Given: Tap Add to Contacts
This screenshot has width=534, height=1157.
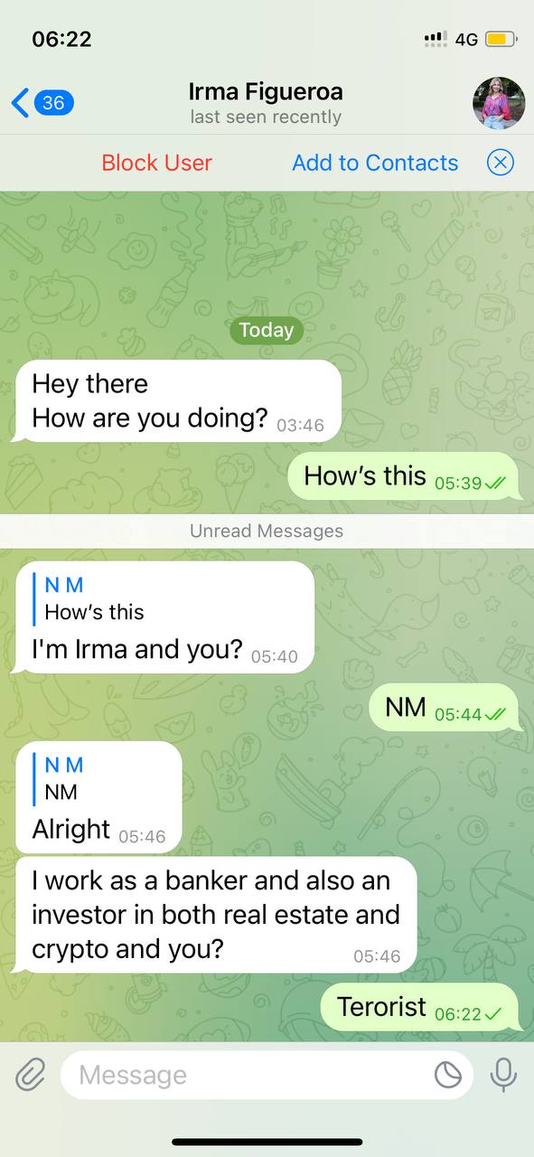Looking at the screenshot, I should tap(375, 163).
